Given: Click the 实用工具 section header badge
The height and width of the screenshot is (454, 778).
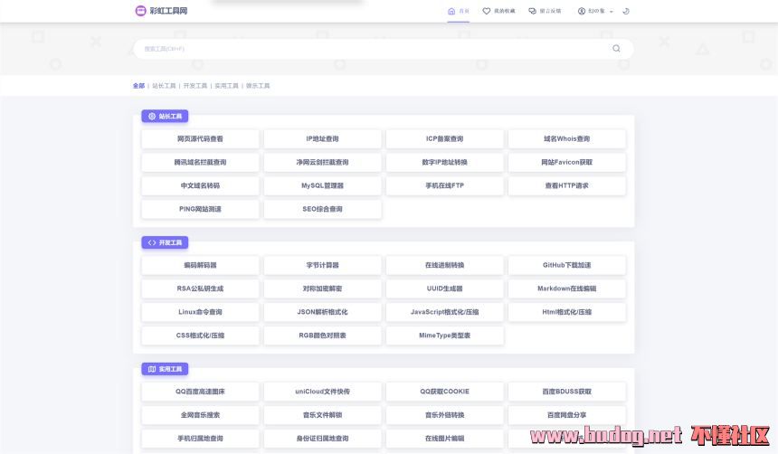Looking at the screenshot, I should (165, 369).
